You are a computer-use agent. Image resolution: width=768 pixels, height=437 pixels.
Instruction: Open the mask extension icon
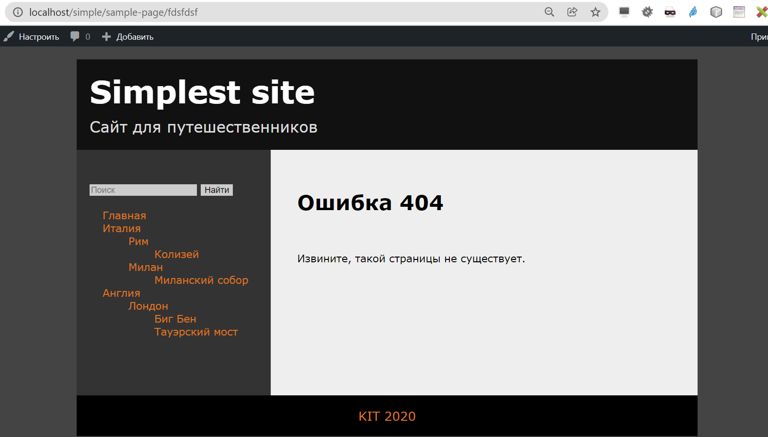pyautogui.click(x=670, y=12)
